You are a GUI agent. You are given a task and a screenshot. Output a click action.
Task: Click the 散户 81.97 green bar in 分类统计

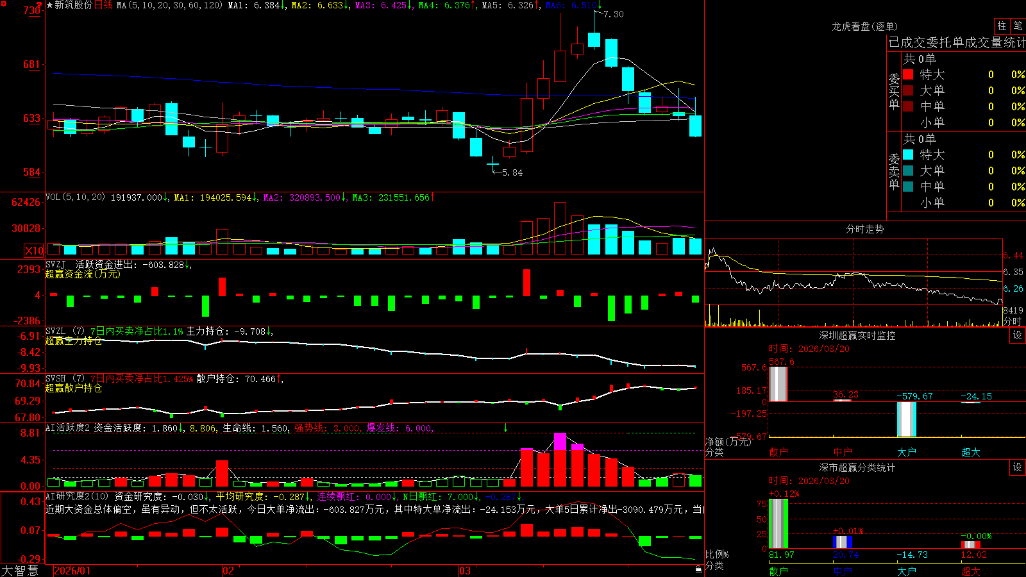pyautogui.click(x=778, y=524)
